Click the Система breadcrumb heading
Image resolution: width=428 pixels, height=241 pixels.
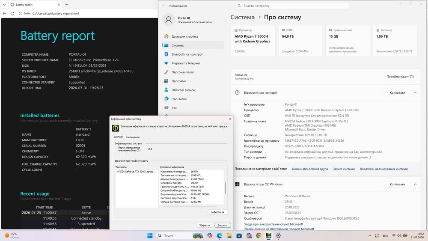tap(242, 17)
